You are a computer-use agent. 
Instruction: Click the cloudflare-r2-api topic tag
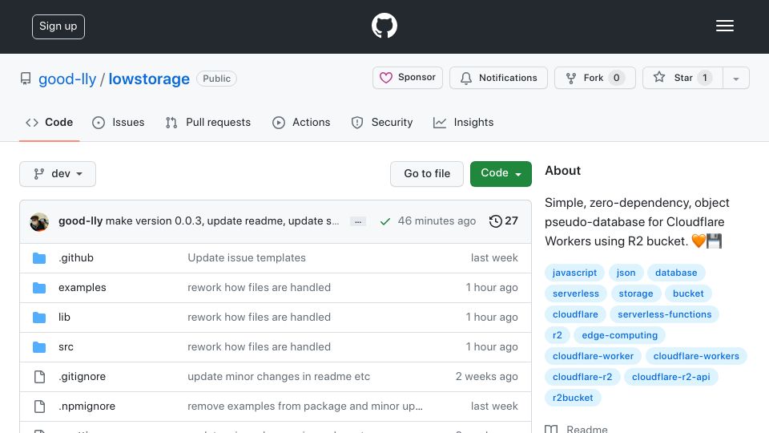pyautogui.click(x=671, y=377)
